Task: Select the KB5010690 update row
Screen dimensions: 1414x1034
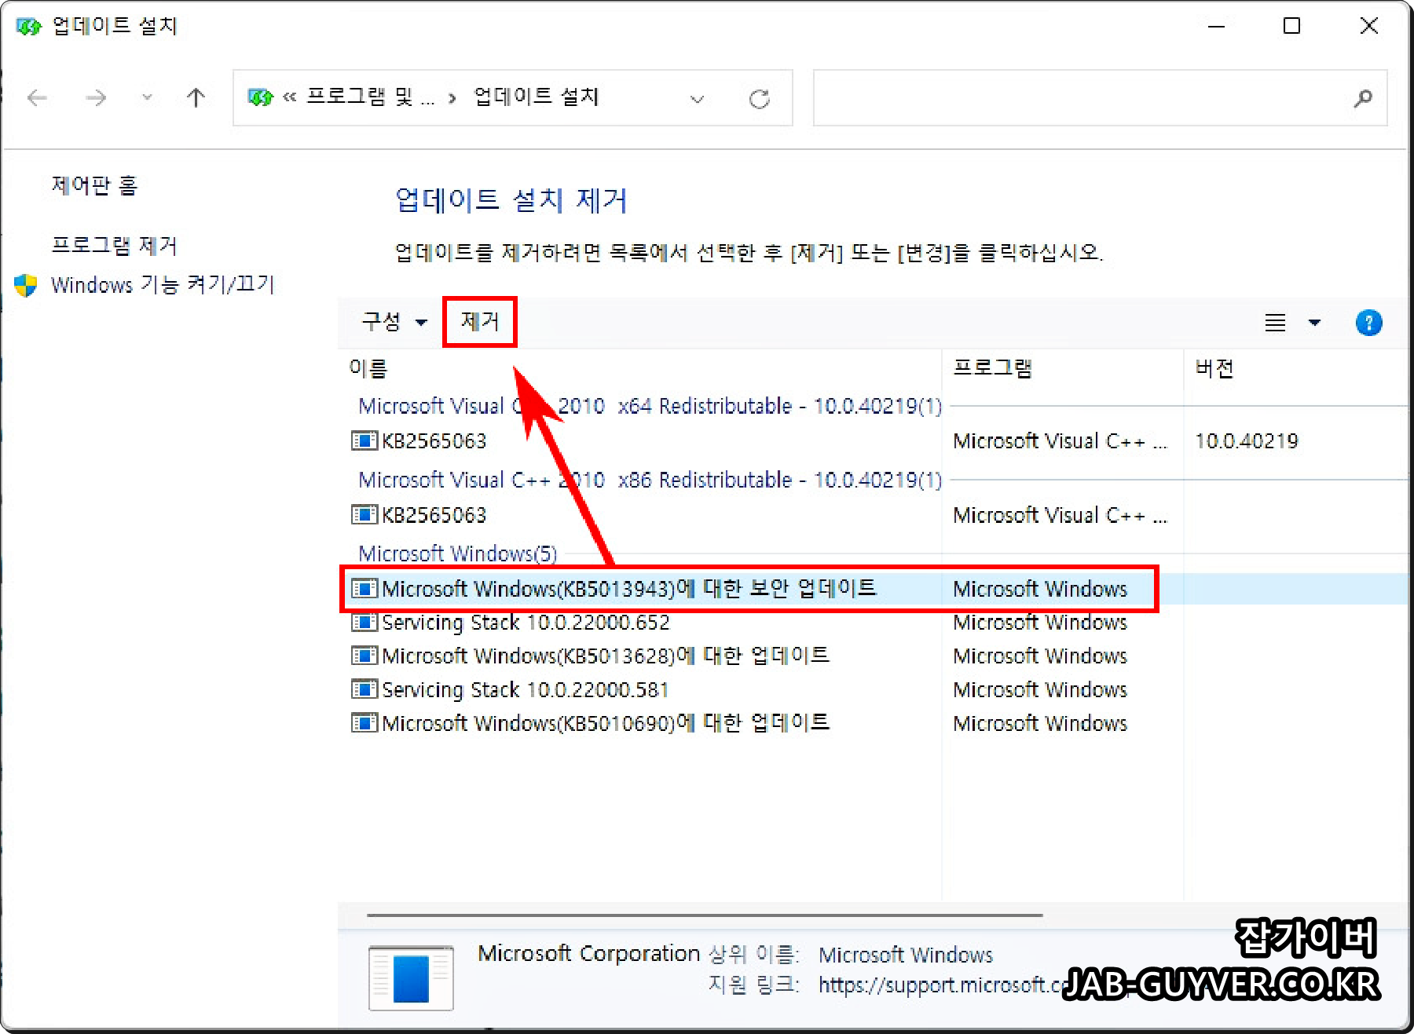Action: [606, 723]
